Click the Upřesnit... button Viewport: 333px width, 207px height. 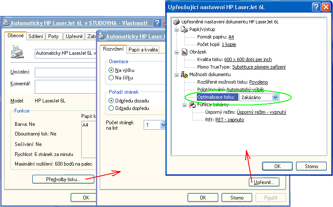[264, 182]
